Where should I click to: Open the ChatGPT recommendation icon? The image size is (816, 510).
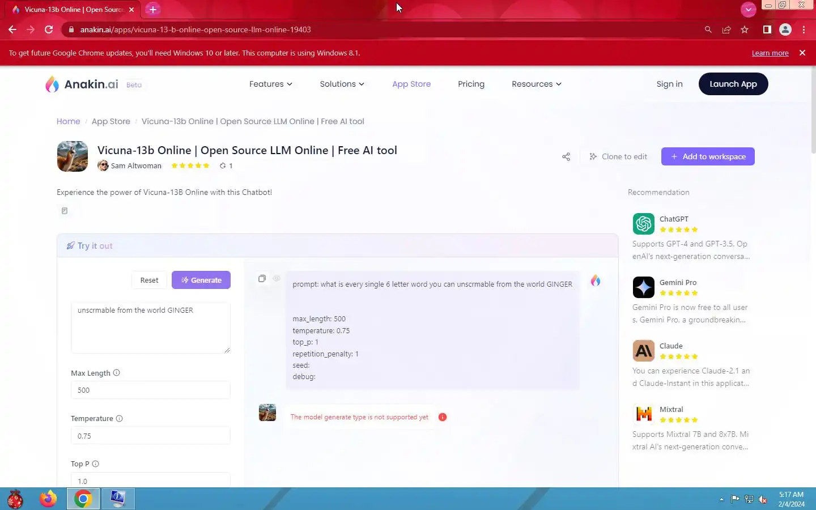pyautogui.click(x=644, y=224)
